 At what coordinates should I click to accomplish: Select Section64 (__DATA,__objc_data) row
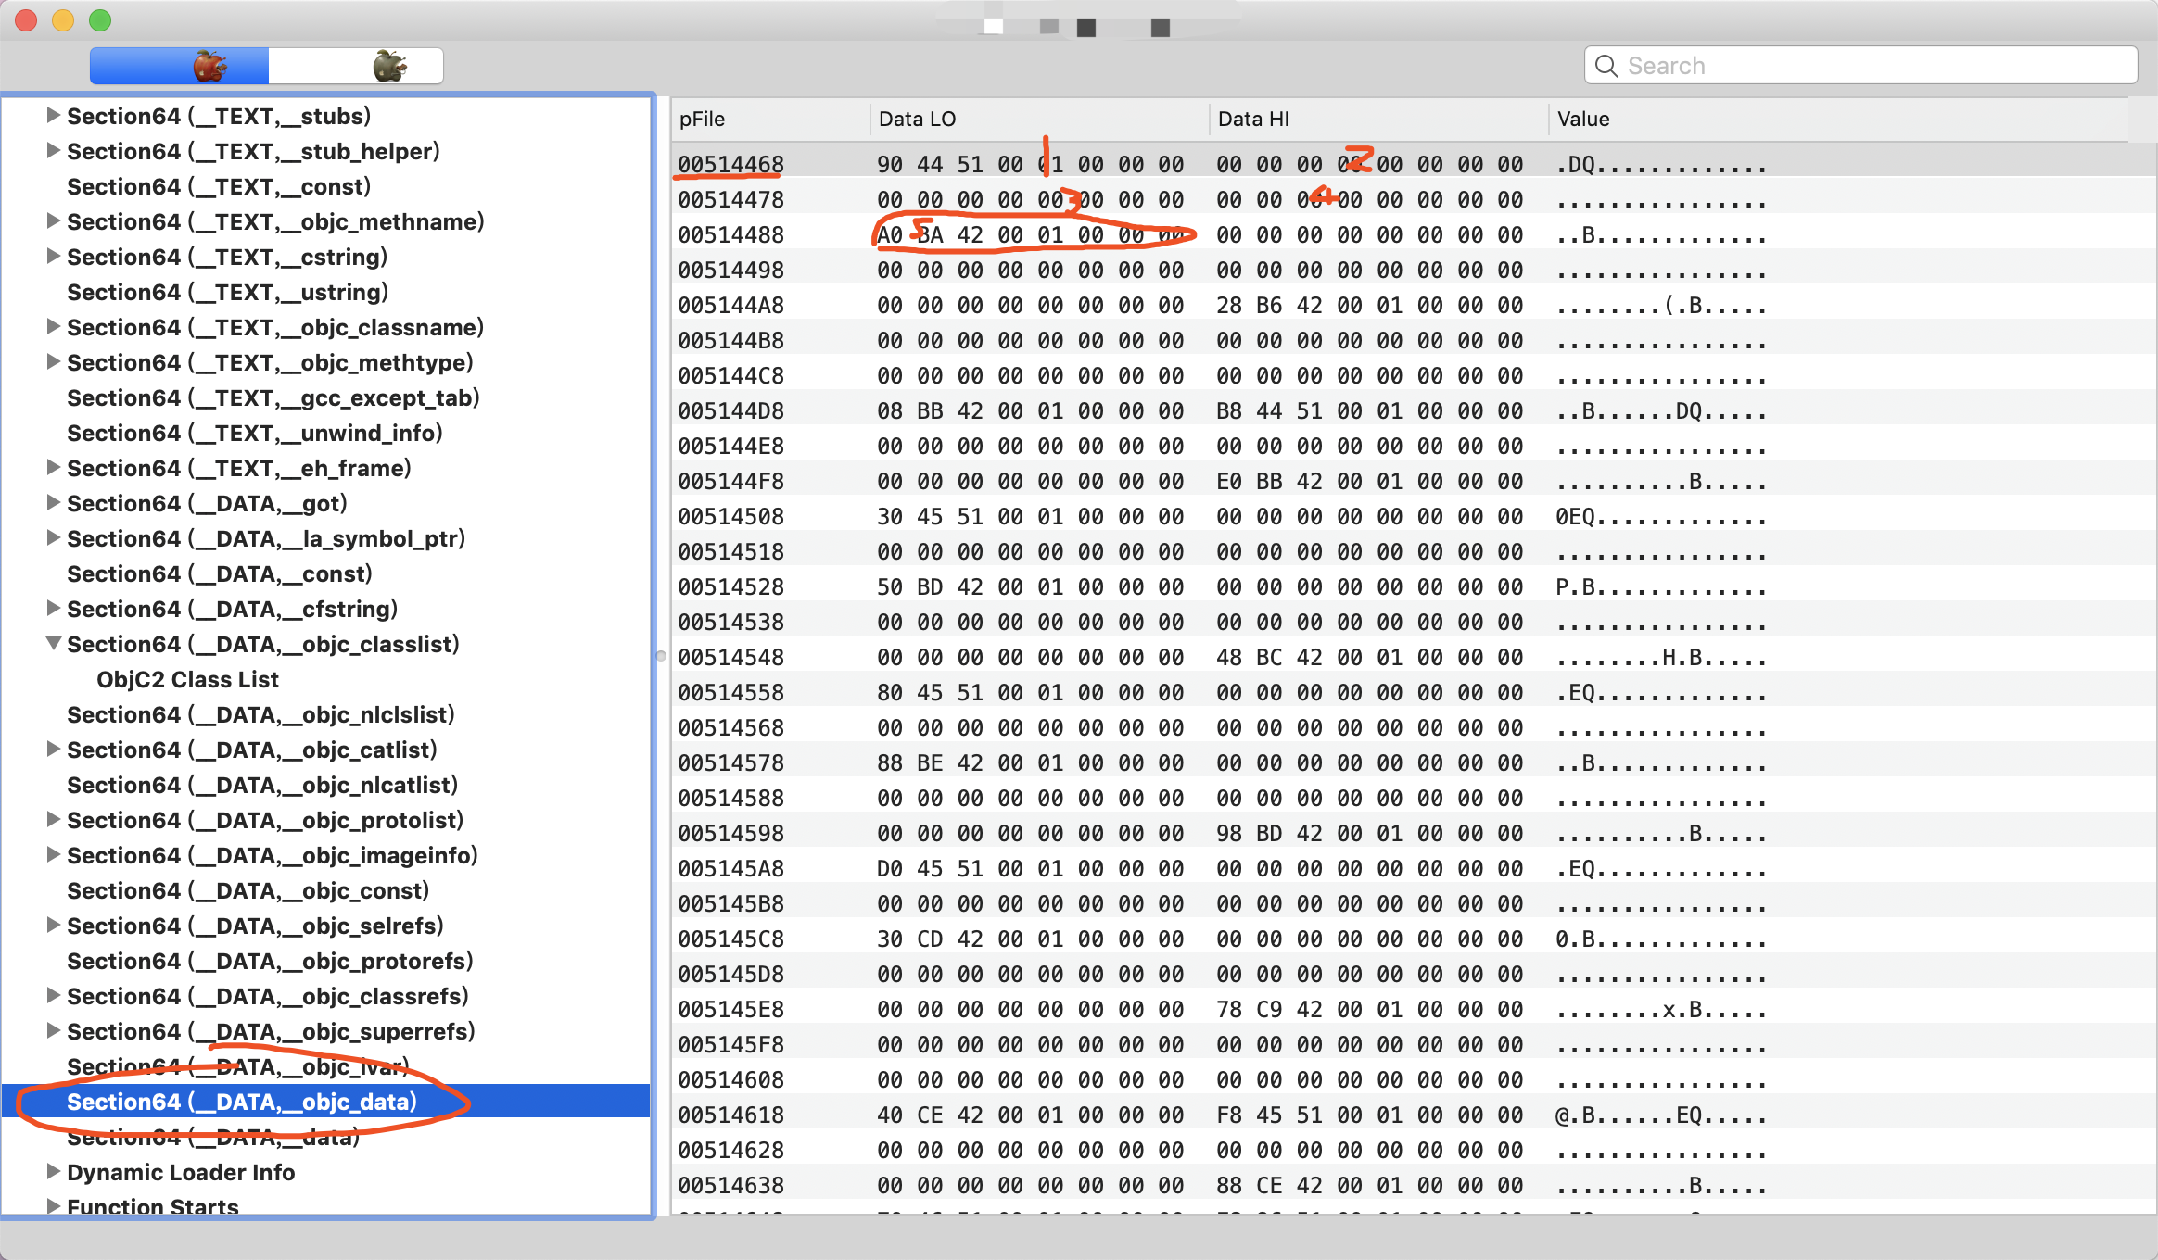coord(242,1102)
